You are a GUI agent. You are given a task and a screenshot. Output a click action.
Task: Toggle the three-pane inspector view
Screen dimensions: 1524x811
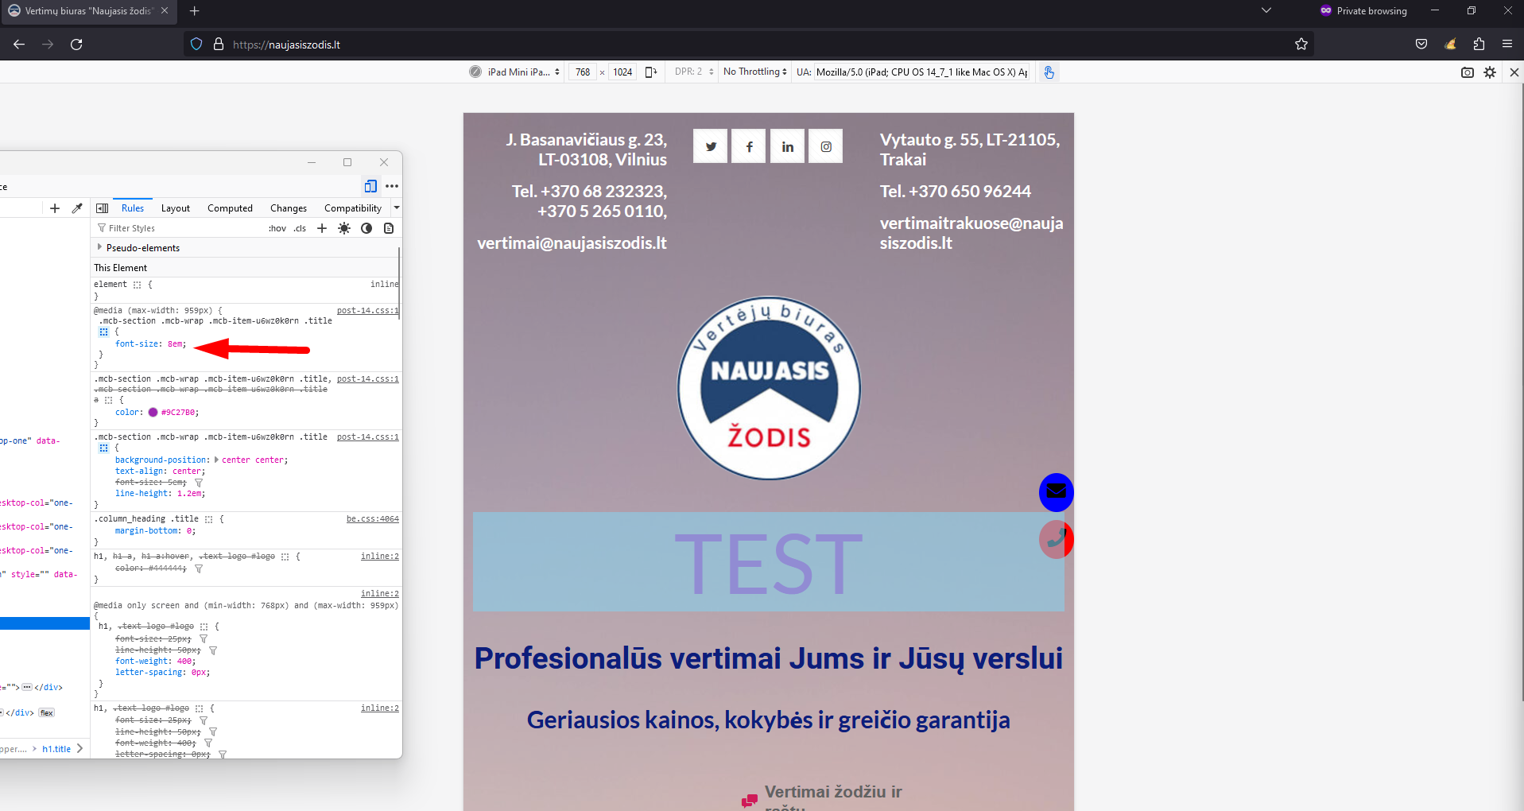point(103,208)
